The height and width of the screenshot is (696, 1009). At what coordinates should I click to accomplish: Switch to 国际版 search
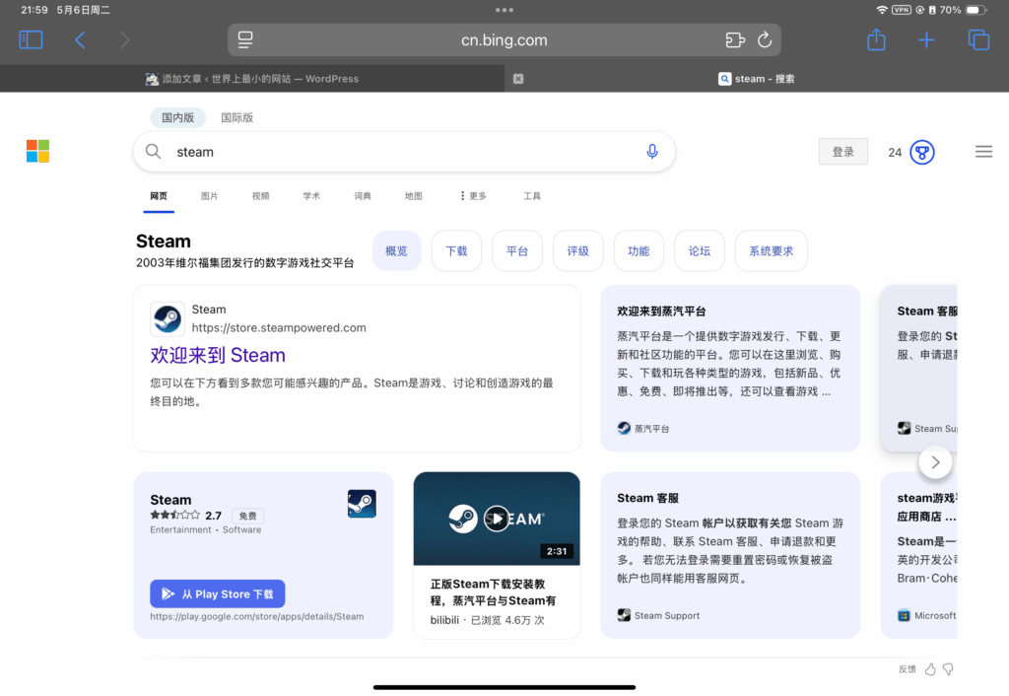pyautogui.click(x=236, y=117)
